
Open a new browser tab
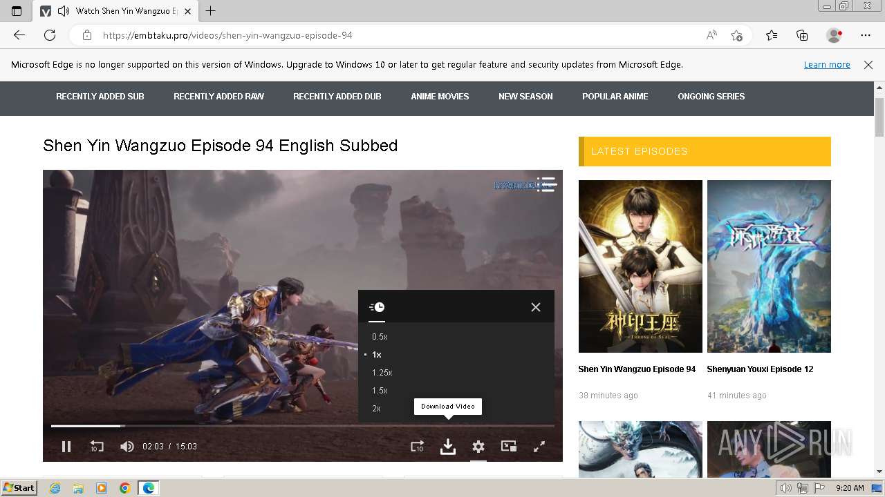211,11
